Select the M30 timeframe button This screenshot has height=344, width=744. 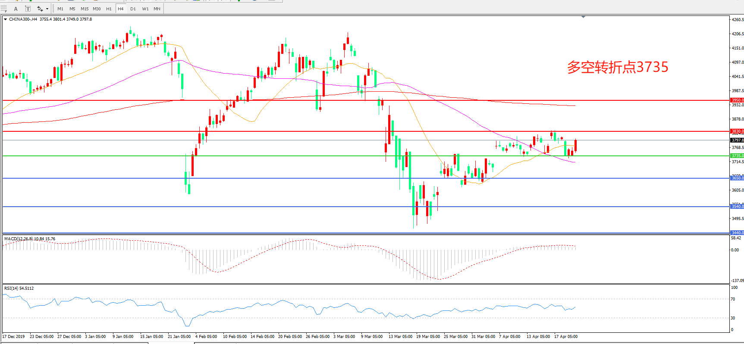(97, 9)
